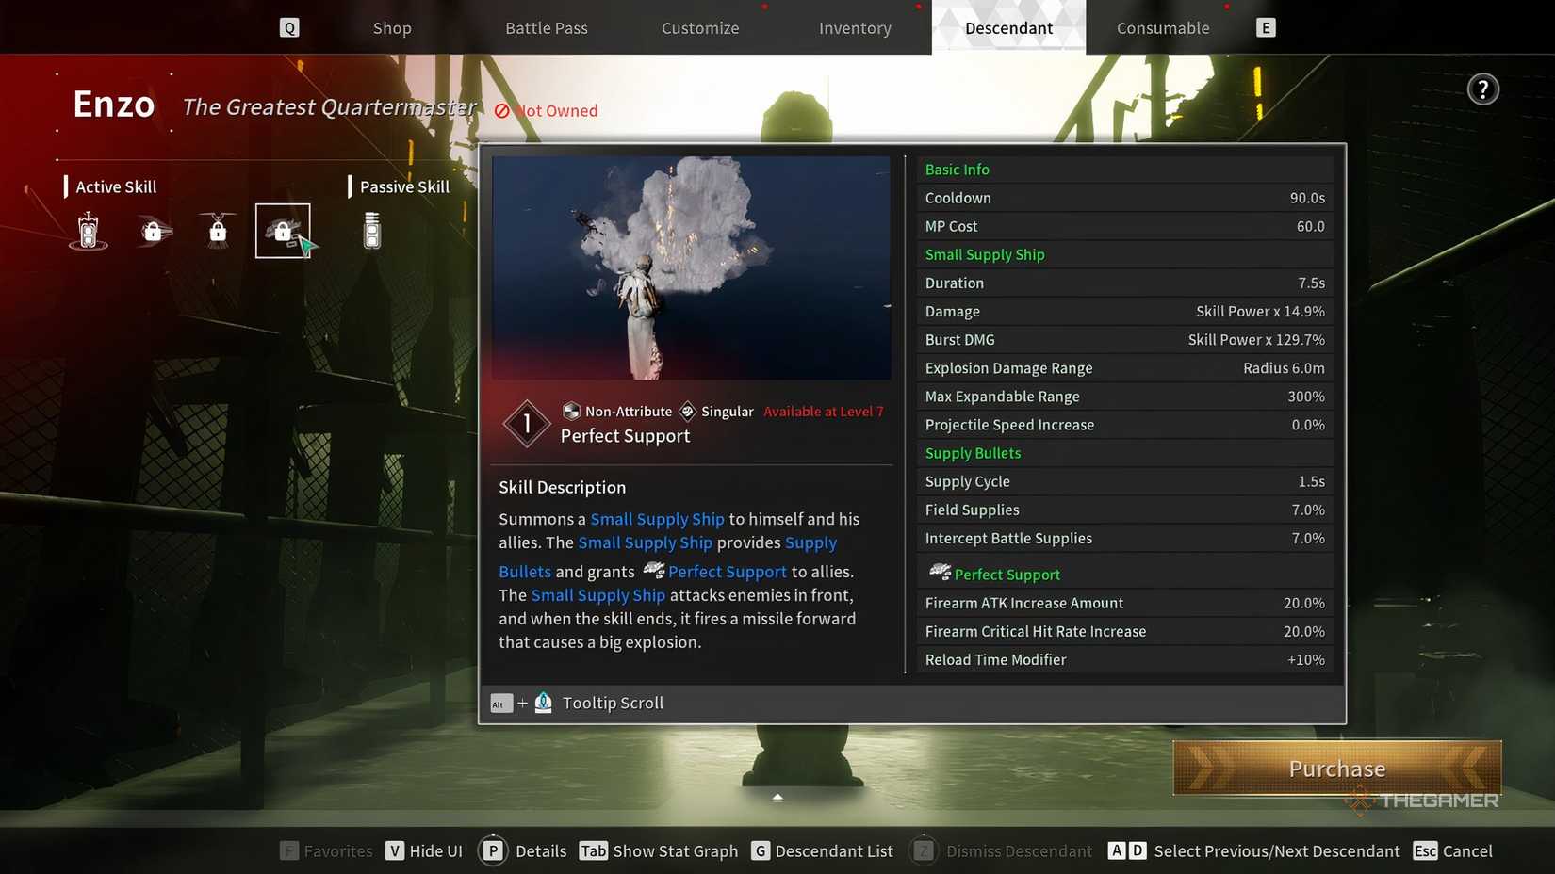Expand the small up arrow at bottom center
This screenshot has width=1555, height=874.
click(x=777, y=798)
